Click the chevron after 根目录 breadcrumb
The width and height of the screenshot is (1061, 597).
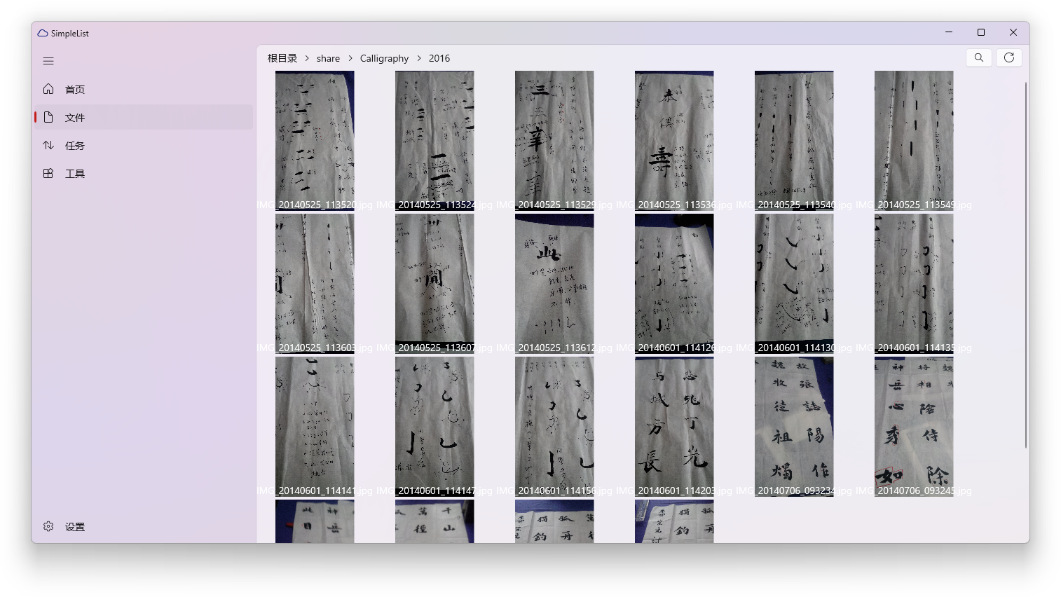pos(307,58)
